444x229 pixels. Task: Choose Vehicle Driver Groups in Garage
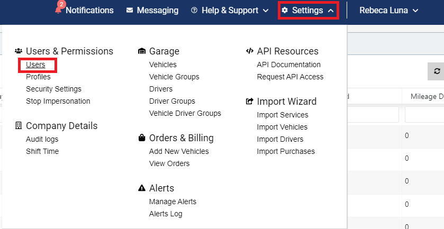185,113
